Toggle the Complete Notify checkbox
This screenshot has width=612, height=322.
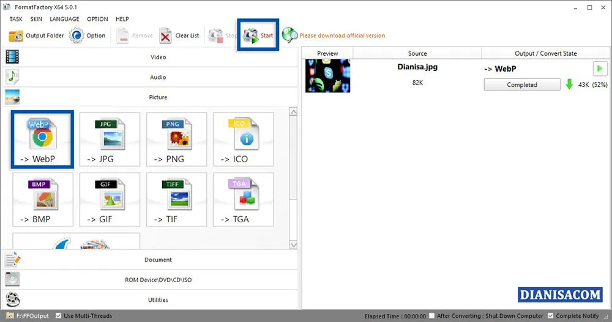click(550, 316)
